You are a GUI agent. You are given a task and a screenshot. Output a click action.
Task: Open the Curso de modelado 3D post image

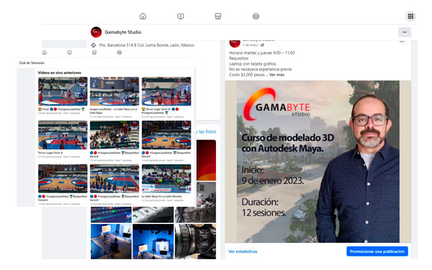[318, 162]
